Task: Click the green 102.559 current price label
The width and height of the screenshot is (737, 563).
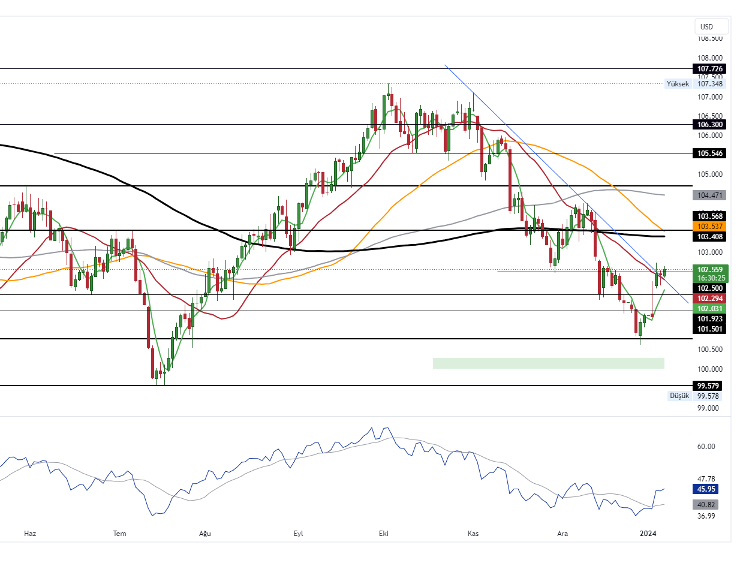Action: pyautogui.click(x=709, y=270)
